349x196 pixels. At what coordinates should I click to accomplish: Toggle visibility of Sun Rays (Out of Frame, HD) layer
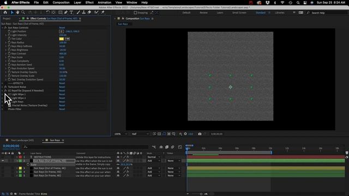point(3,161)
